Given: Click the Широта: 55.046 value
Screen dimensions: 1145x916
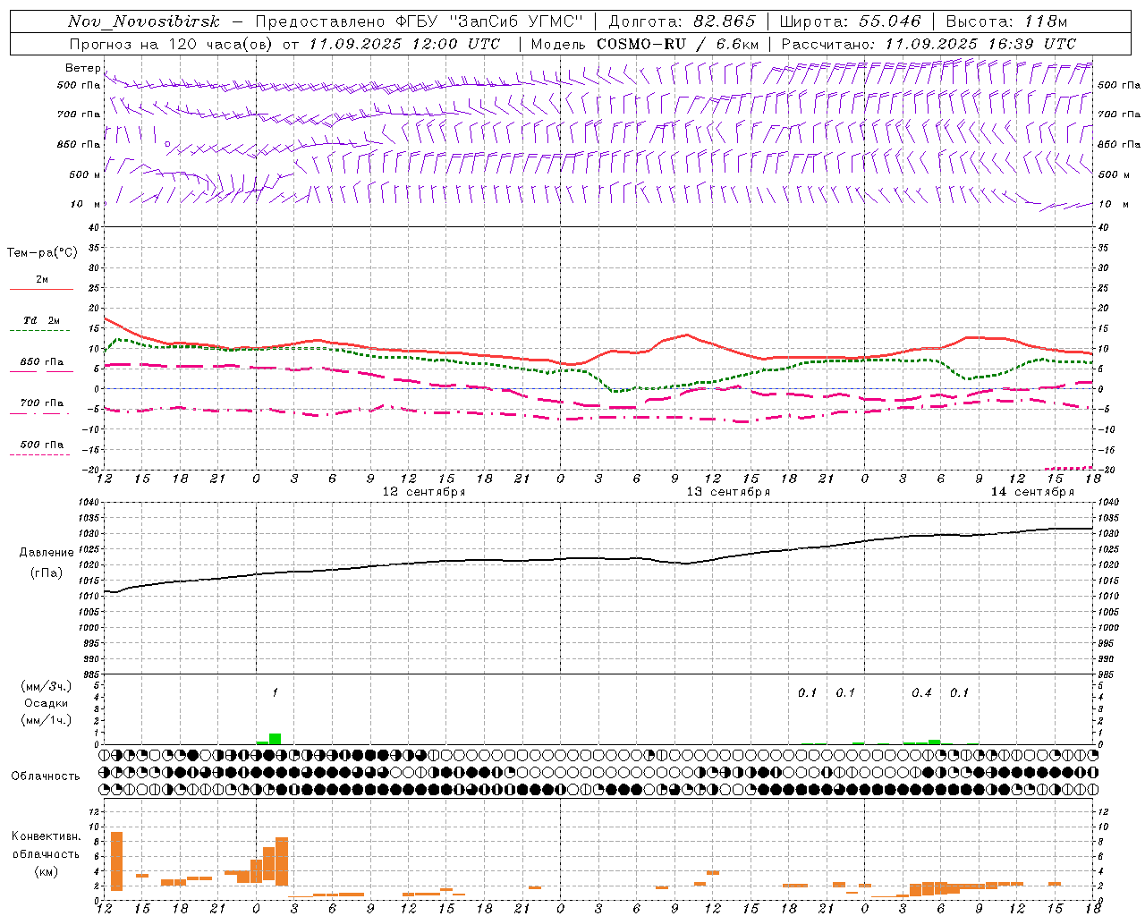Looking at the screenshot, I should (850, 21).
